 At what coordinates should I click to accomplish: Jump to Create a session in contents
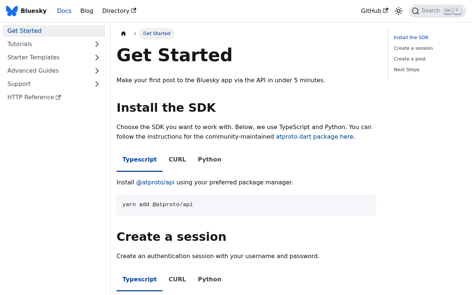click(413, 48)
